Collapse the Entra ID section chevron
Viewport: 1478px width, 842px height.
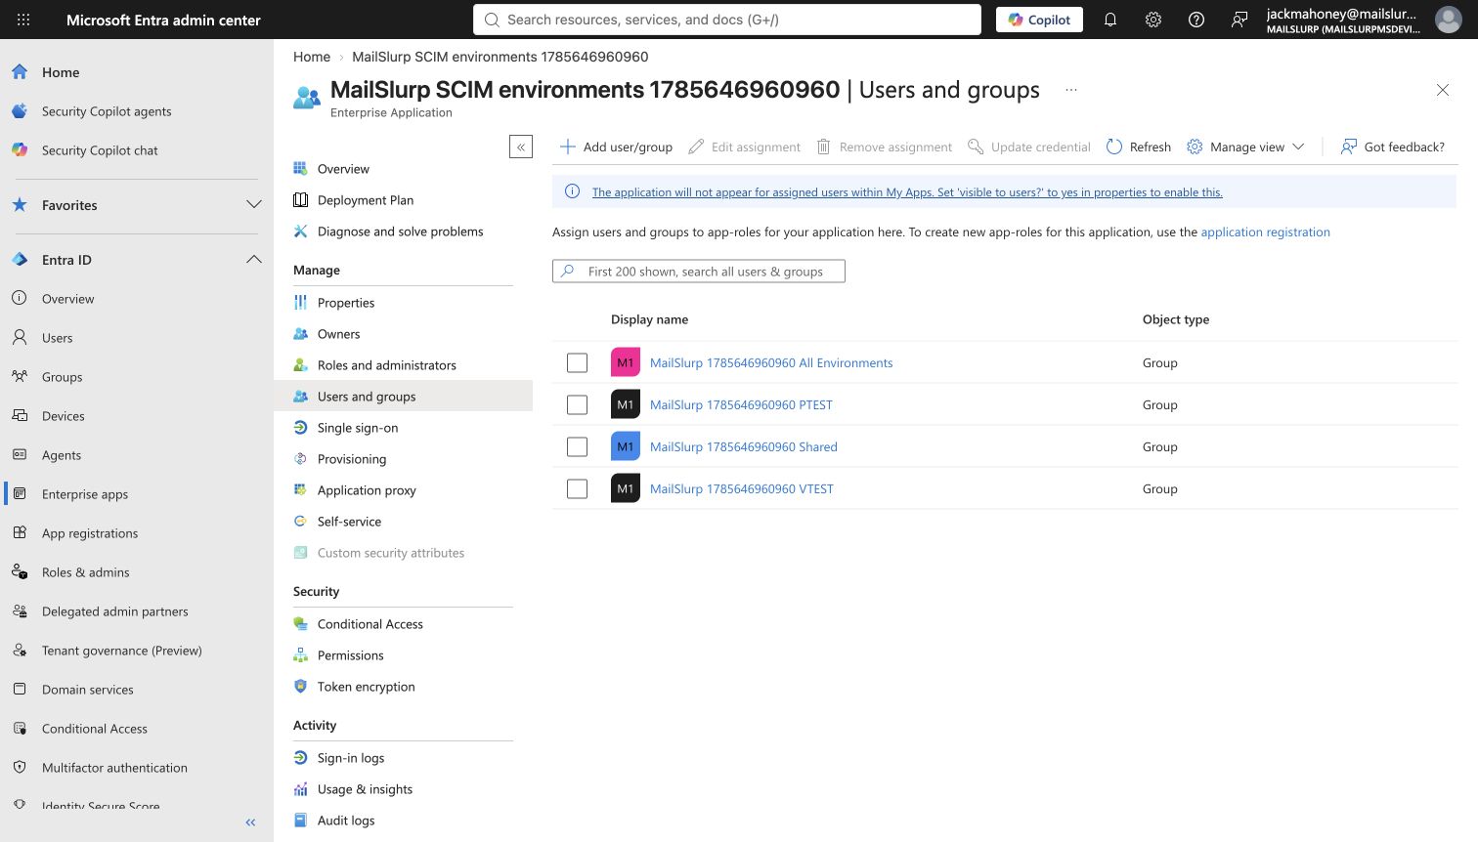(254, 260)
